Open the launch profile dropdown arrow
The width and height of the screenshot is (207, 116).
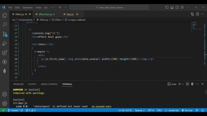tap(183, 84)
